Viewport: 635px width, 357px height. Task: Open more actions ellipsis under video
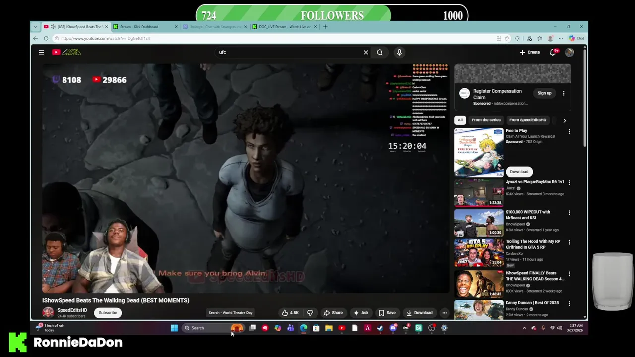coord(444,313)
